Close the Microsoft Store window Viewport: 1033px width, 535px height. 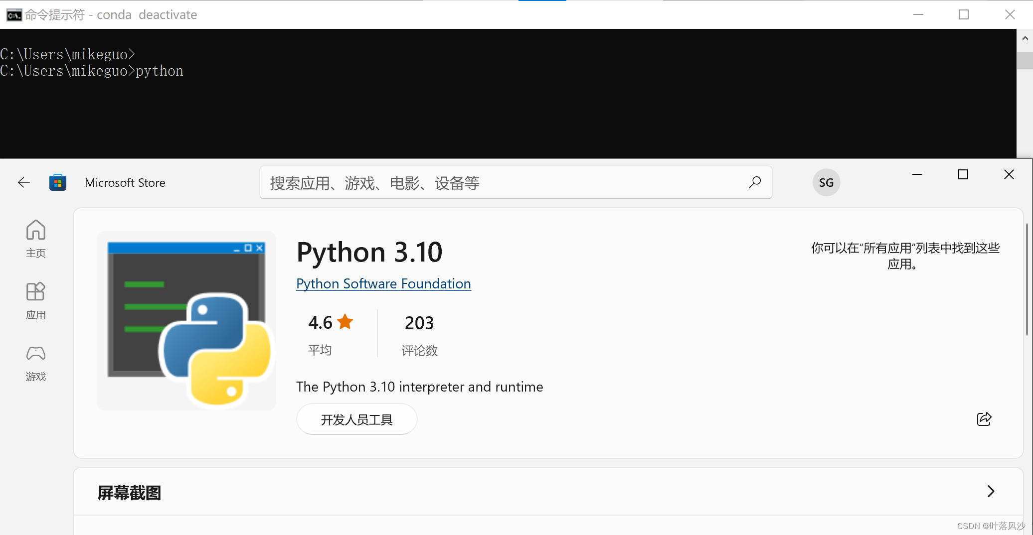[1009, 174]
